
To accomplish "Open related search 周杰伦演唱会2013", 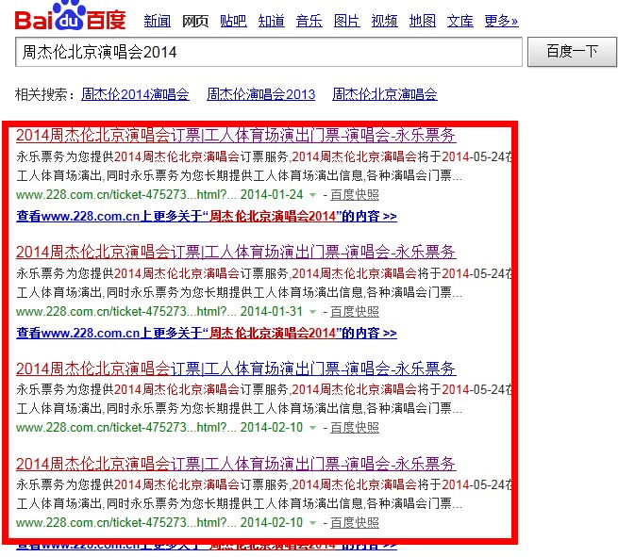I will 261,94.
